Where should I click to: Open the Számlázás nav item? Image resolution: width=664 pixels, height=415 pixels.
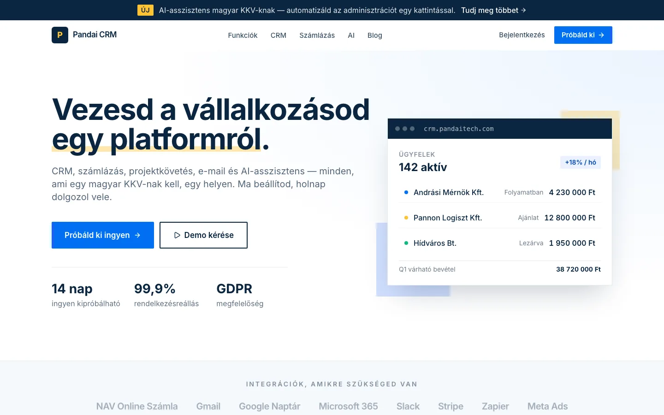317,36
